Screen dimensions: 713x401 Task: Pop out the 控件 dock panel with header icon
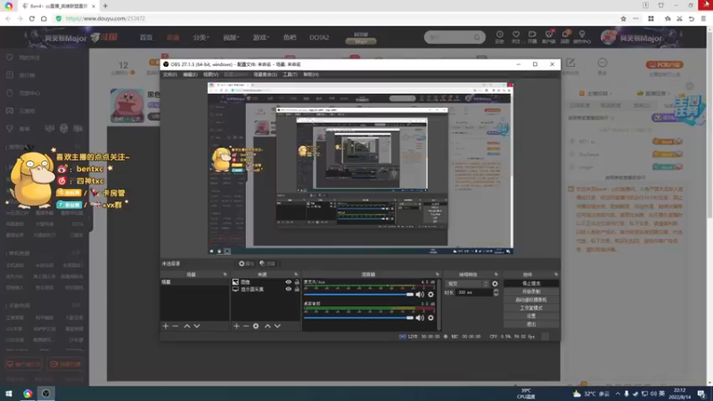point(556,274)
